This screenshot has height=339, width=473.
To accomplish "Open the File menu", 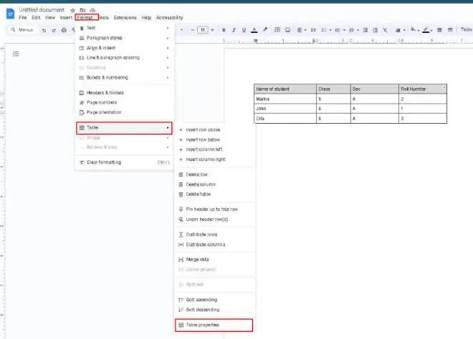I will coord(23,17).
